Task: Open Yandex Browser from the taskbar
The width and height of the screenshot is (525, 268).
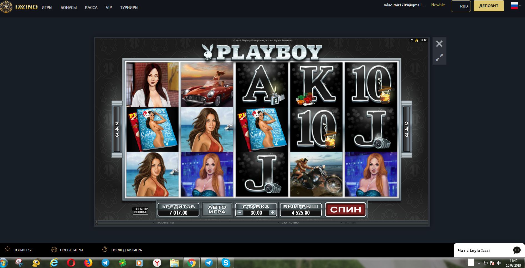Action: [x=157, y=262]
